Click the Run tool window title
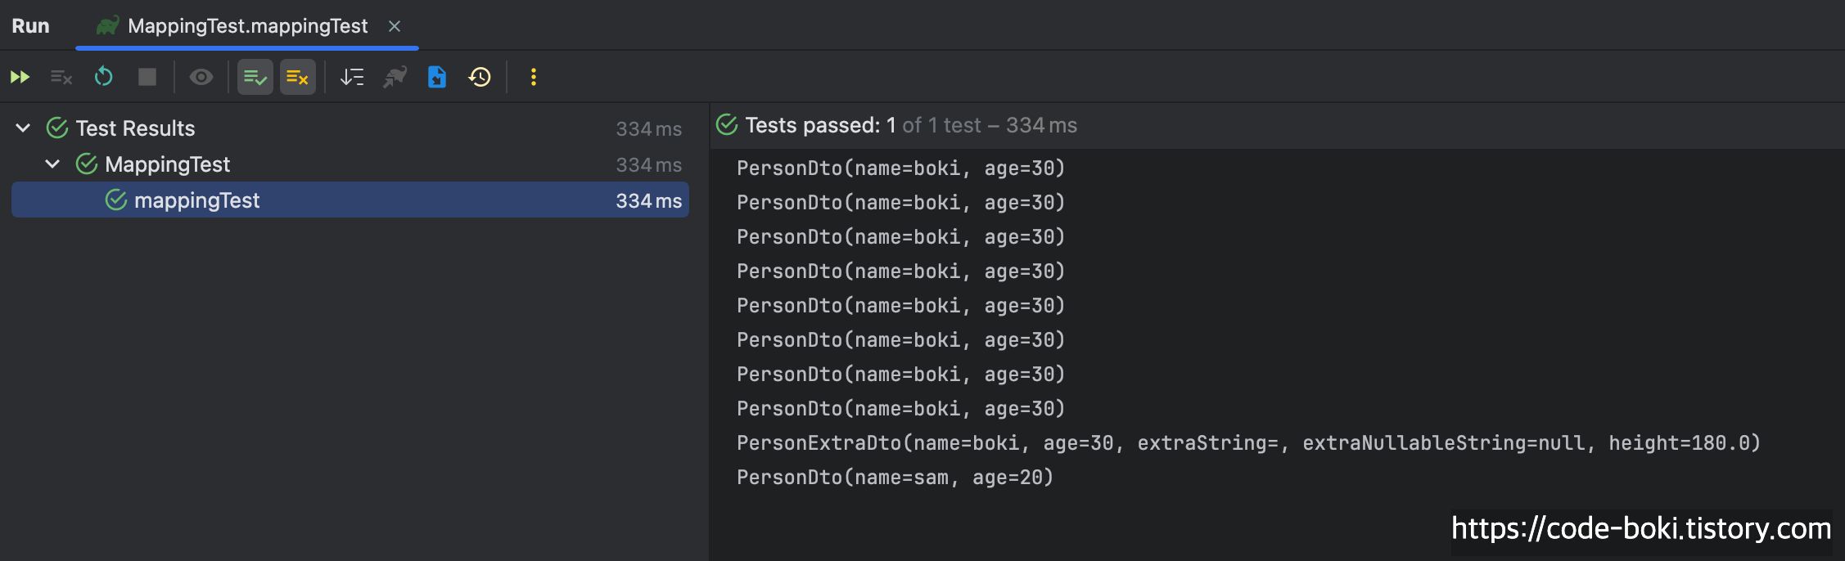The width and height of the screenshot is (1845, 561). [x=30, y=26]
